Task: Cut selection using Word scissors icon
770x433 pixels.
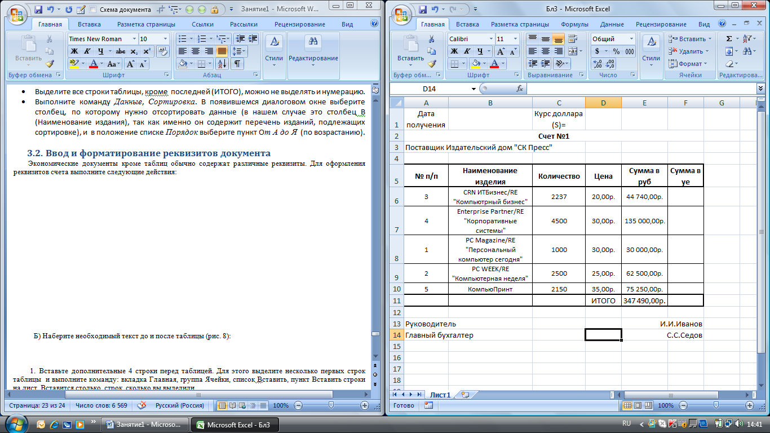Action: [x=49, y=39]
